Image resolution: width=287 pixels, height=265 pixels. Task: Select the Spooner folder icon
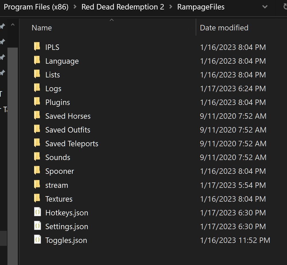point(37,171)
